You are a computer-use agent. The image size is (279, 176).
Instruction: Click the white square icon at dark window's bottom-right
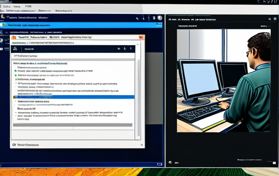click(x=274, y=163)
